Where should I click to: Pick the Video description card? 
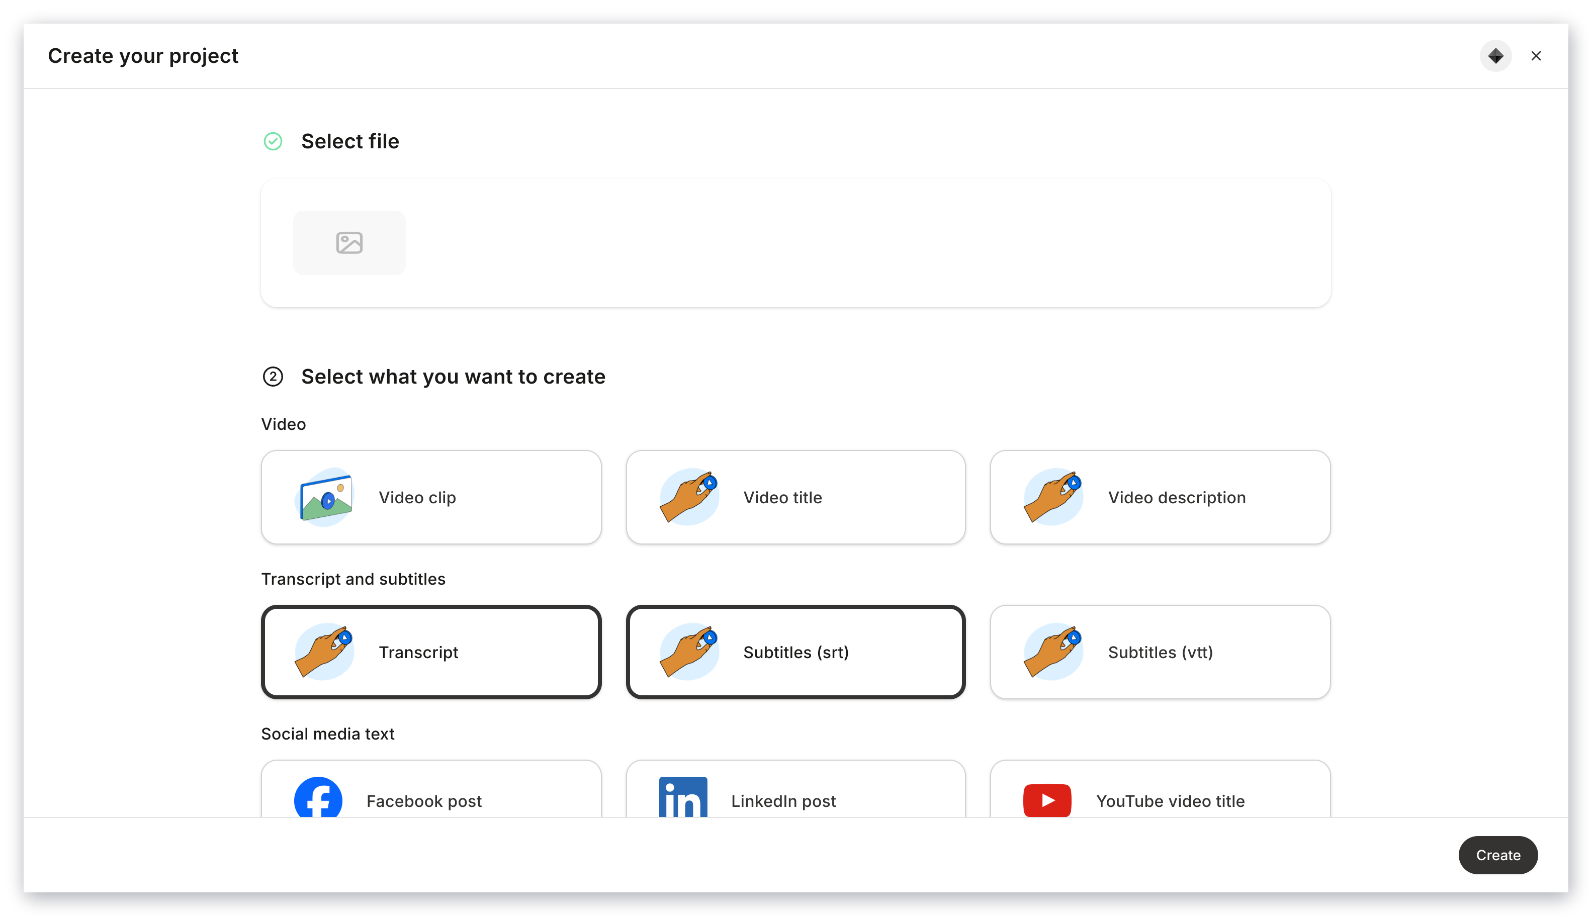pos(1160,497)
